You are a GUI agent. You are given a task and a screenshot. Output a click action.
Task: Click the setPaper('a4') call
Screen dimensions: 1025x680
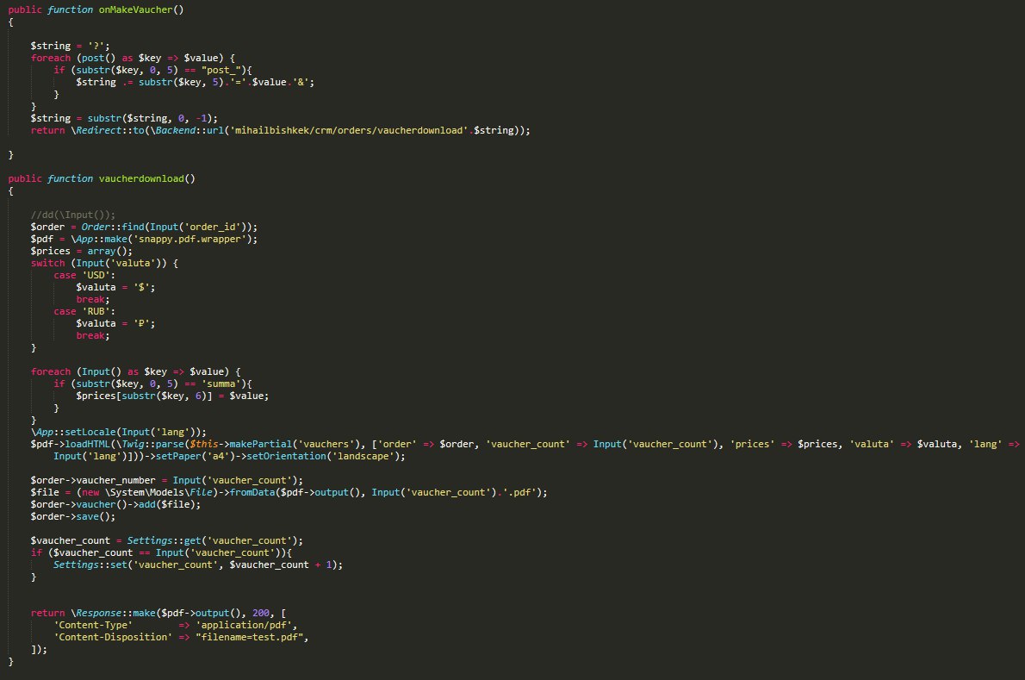[x=196, y=457]
